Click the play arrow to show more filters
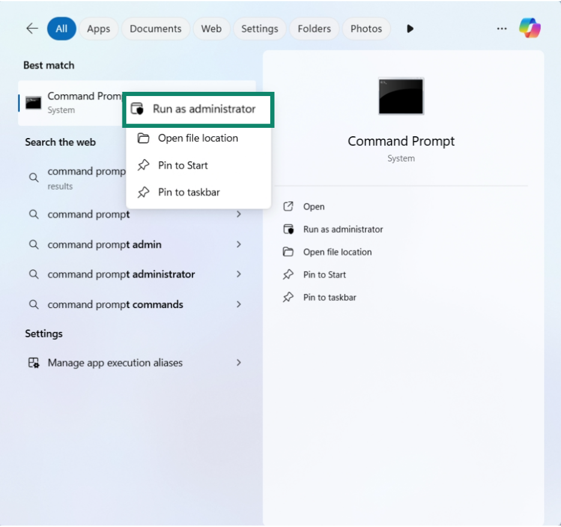The width and height of the screenshot is (561, 527). pos(410,29)
